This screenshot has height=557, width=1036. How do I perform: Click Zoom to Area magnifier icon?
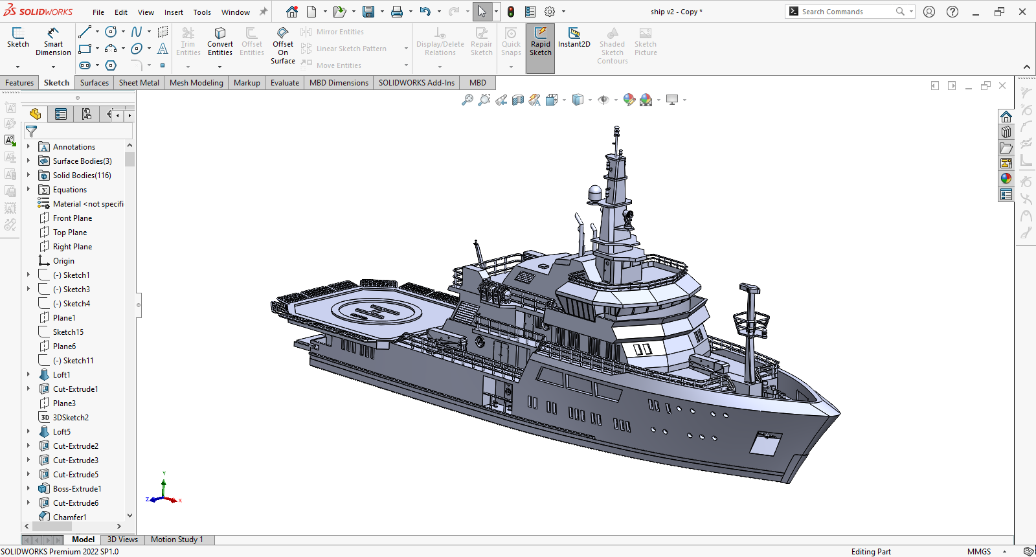pyautogui.click(x=484, y=100)
